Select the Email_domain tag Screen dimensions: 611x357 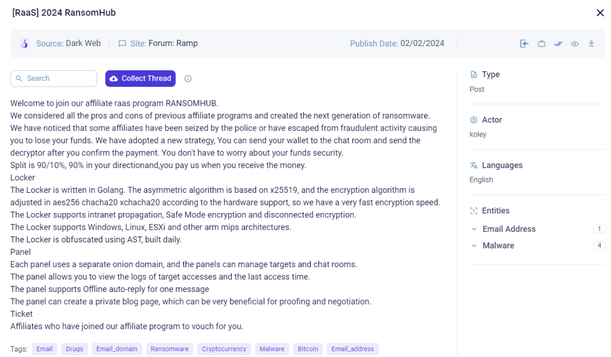(117, 349)
